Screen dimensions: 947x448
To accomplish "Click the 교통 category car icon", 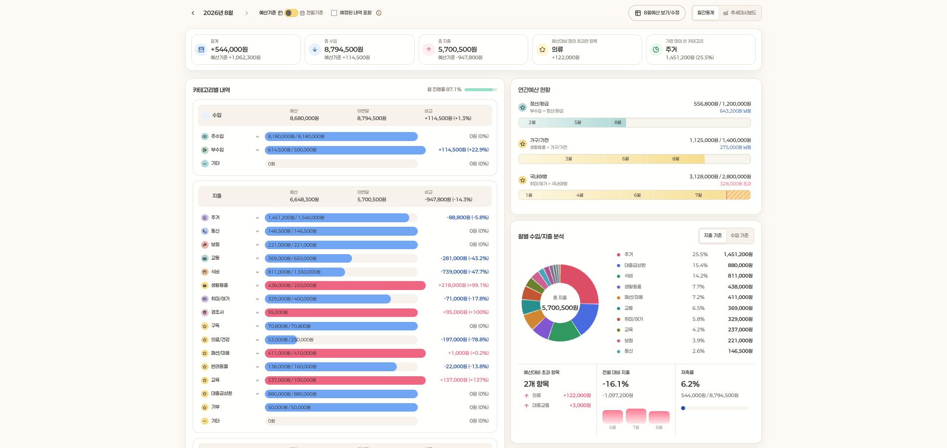I will 205,258.
